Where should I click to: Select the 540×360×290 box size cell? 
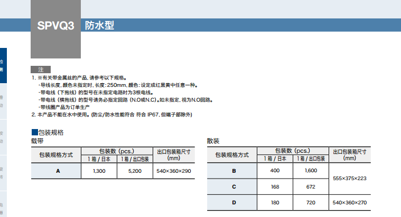[x=173, y=171]
